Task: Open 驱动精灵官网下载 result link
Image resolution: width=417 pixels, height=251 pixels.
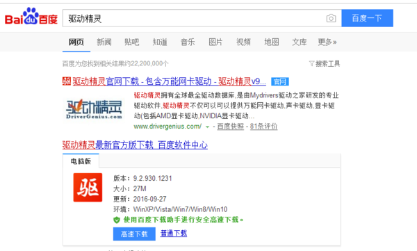Action: point(169,81)
